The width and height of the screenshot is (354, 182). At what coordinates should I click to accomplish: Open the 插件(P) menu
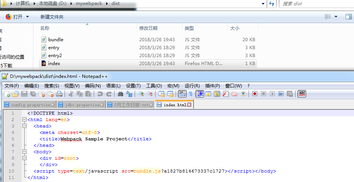point(212,86)
